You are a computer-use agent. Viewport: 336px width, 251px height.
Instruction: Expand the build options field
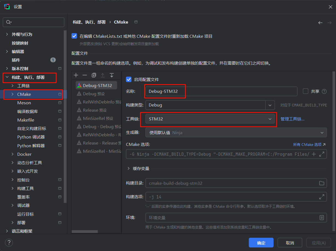[322, 197]
